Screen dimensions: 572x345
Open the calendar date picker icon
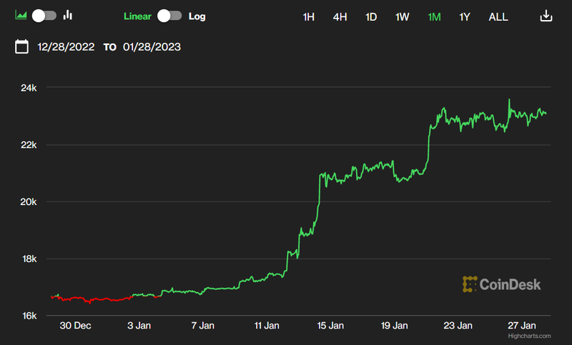[22, 47]
